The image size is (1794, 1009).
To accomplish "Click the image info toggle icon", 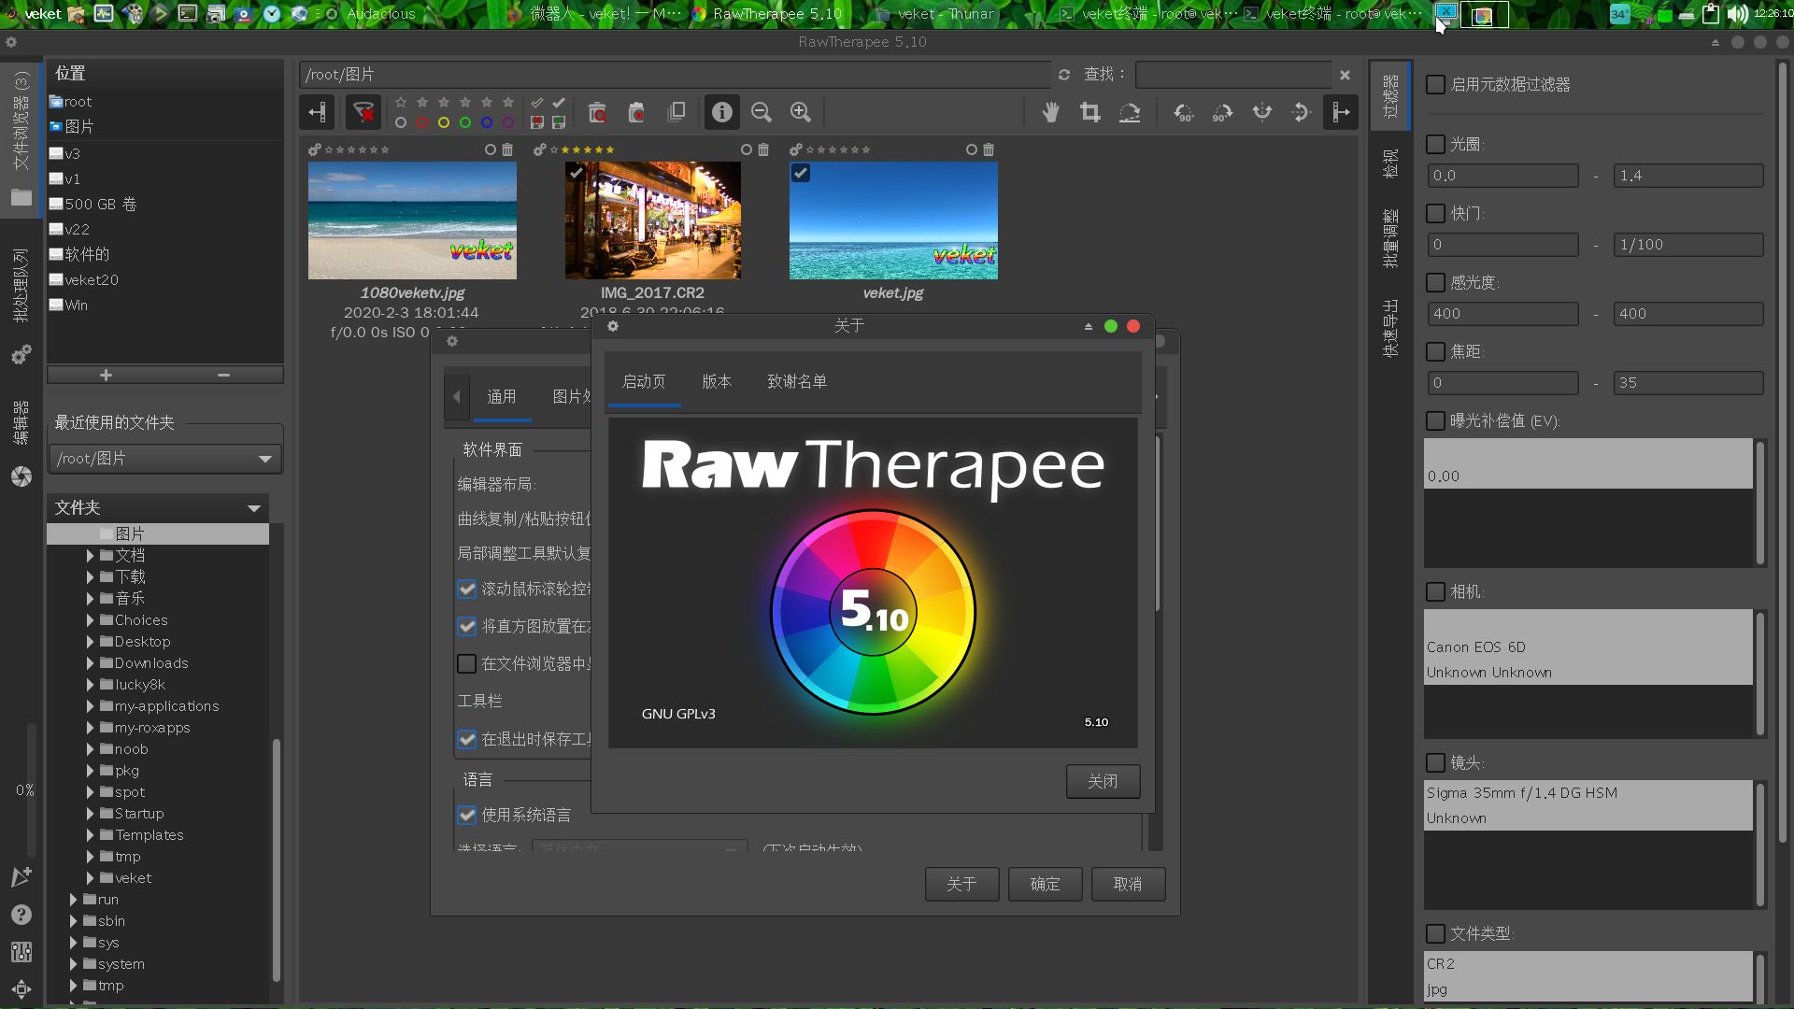I will coord(721,113).
